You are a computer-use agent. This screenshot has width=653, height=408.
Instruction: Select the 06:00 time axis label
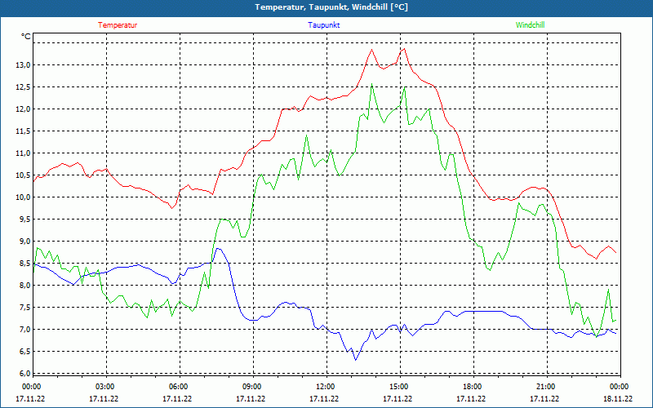tap(179, 387)
